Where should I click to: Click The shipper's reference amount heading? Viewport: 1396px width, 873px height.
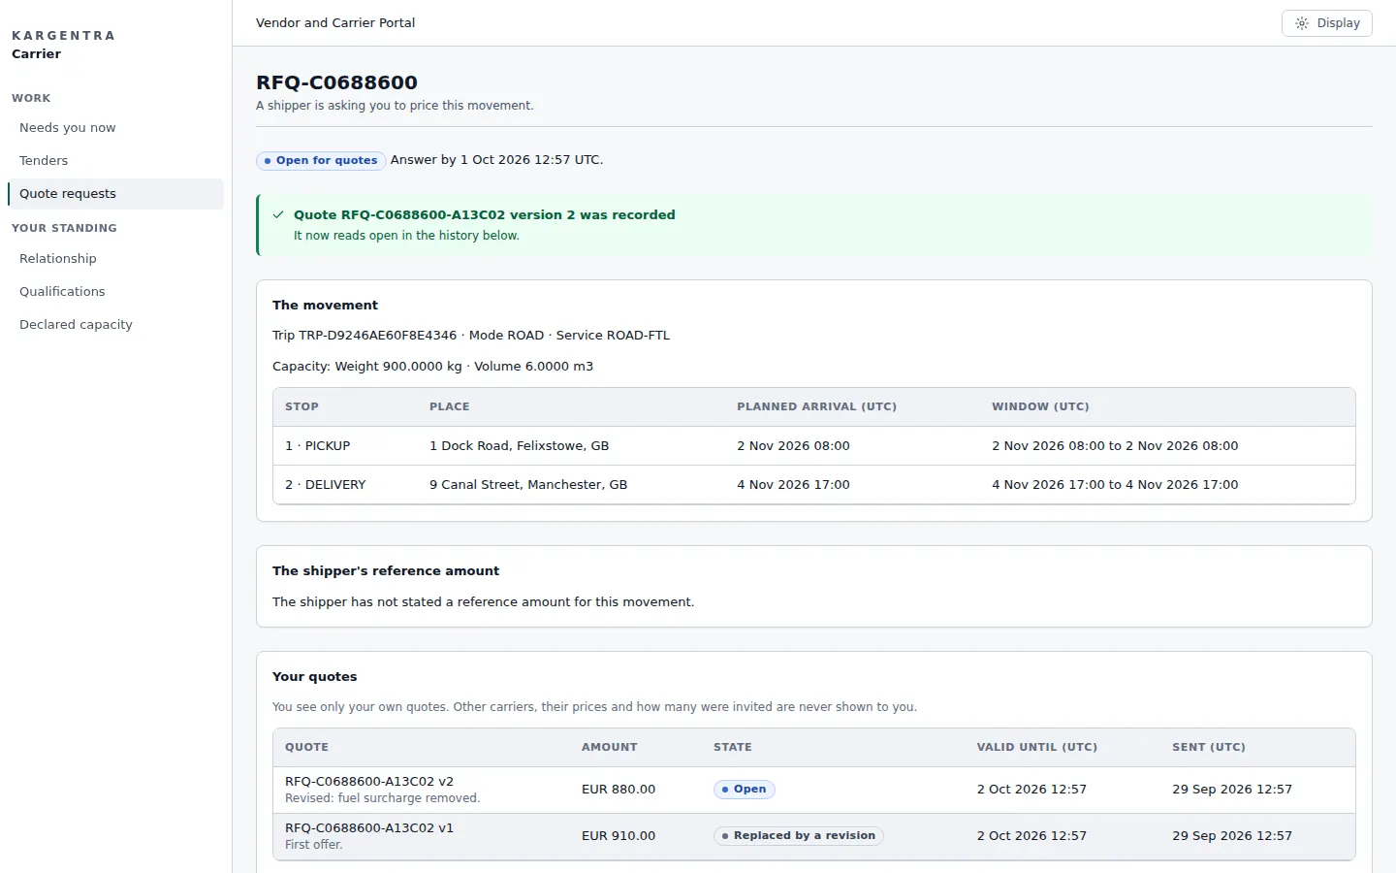[386, 571]
